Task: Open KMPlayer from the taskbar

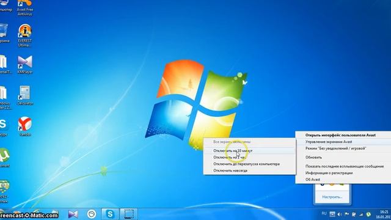Action: pos(73,214)
